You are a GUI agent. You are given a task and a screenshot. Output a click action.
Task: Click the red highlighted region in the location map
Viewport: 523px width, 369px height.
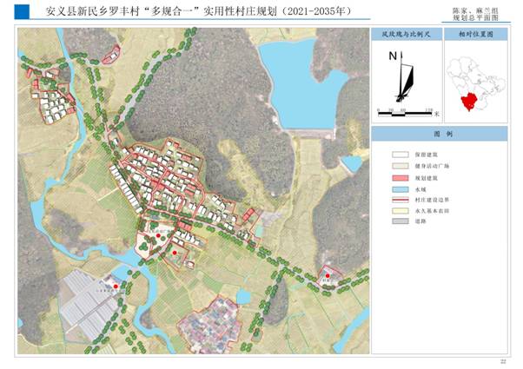pos(470,102)
